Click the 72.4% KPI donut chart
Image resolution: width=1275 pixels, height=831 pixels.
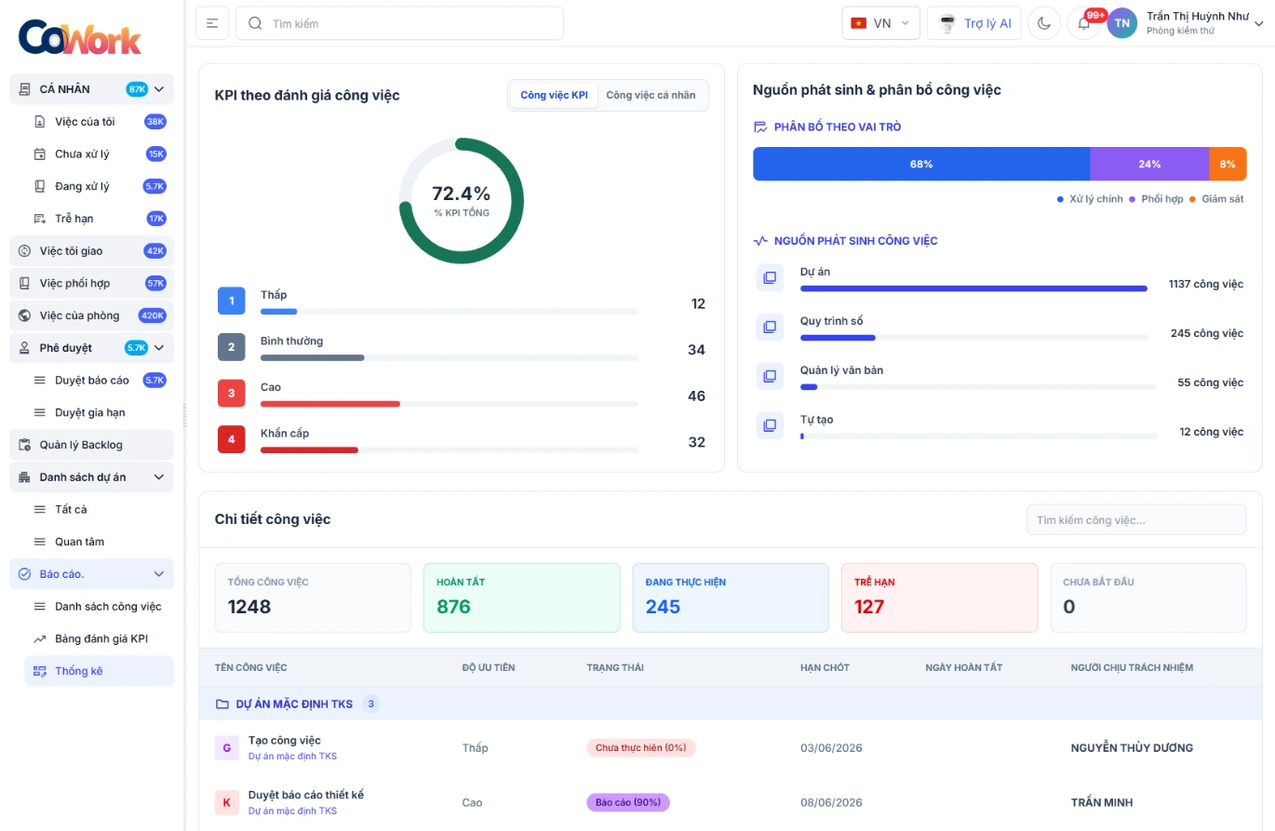(x=462, y=201)
